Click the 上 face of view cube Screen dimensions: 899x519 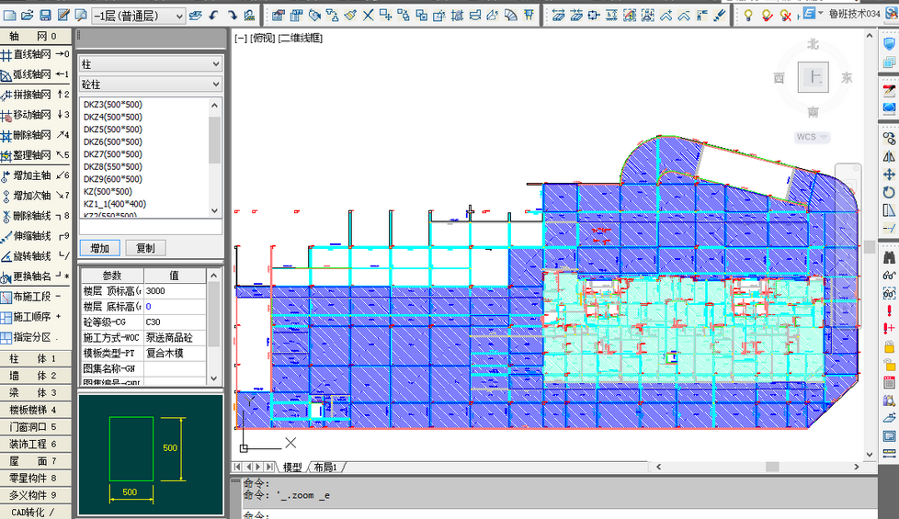(813, 77)
